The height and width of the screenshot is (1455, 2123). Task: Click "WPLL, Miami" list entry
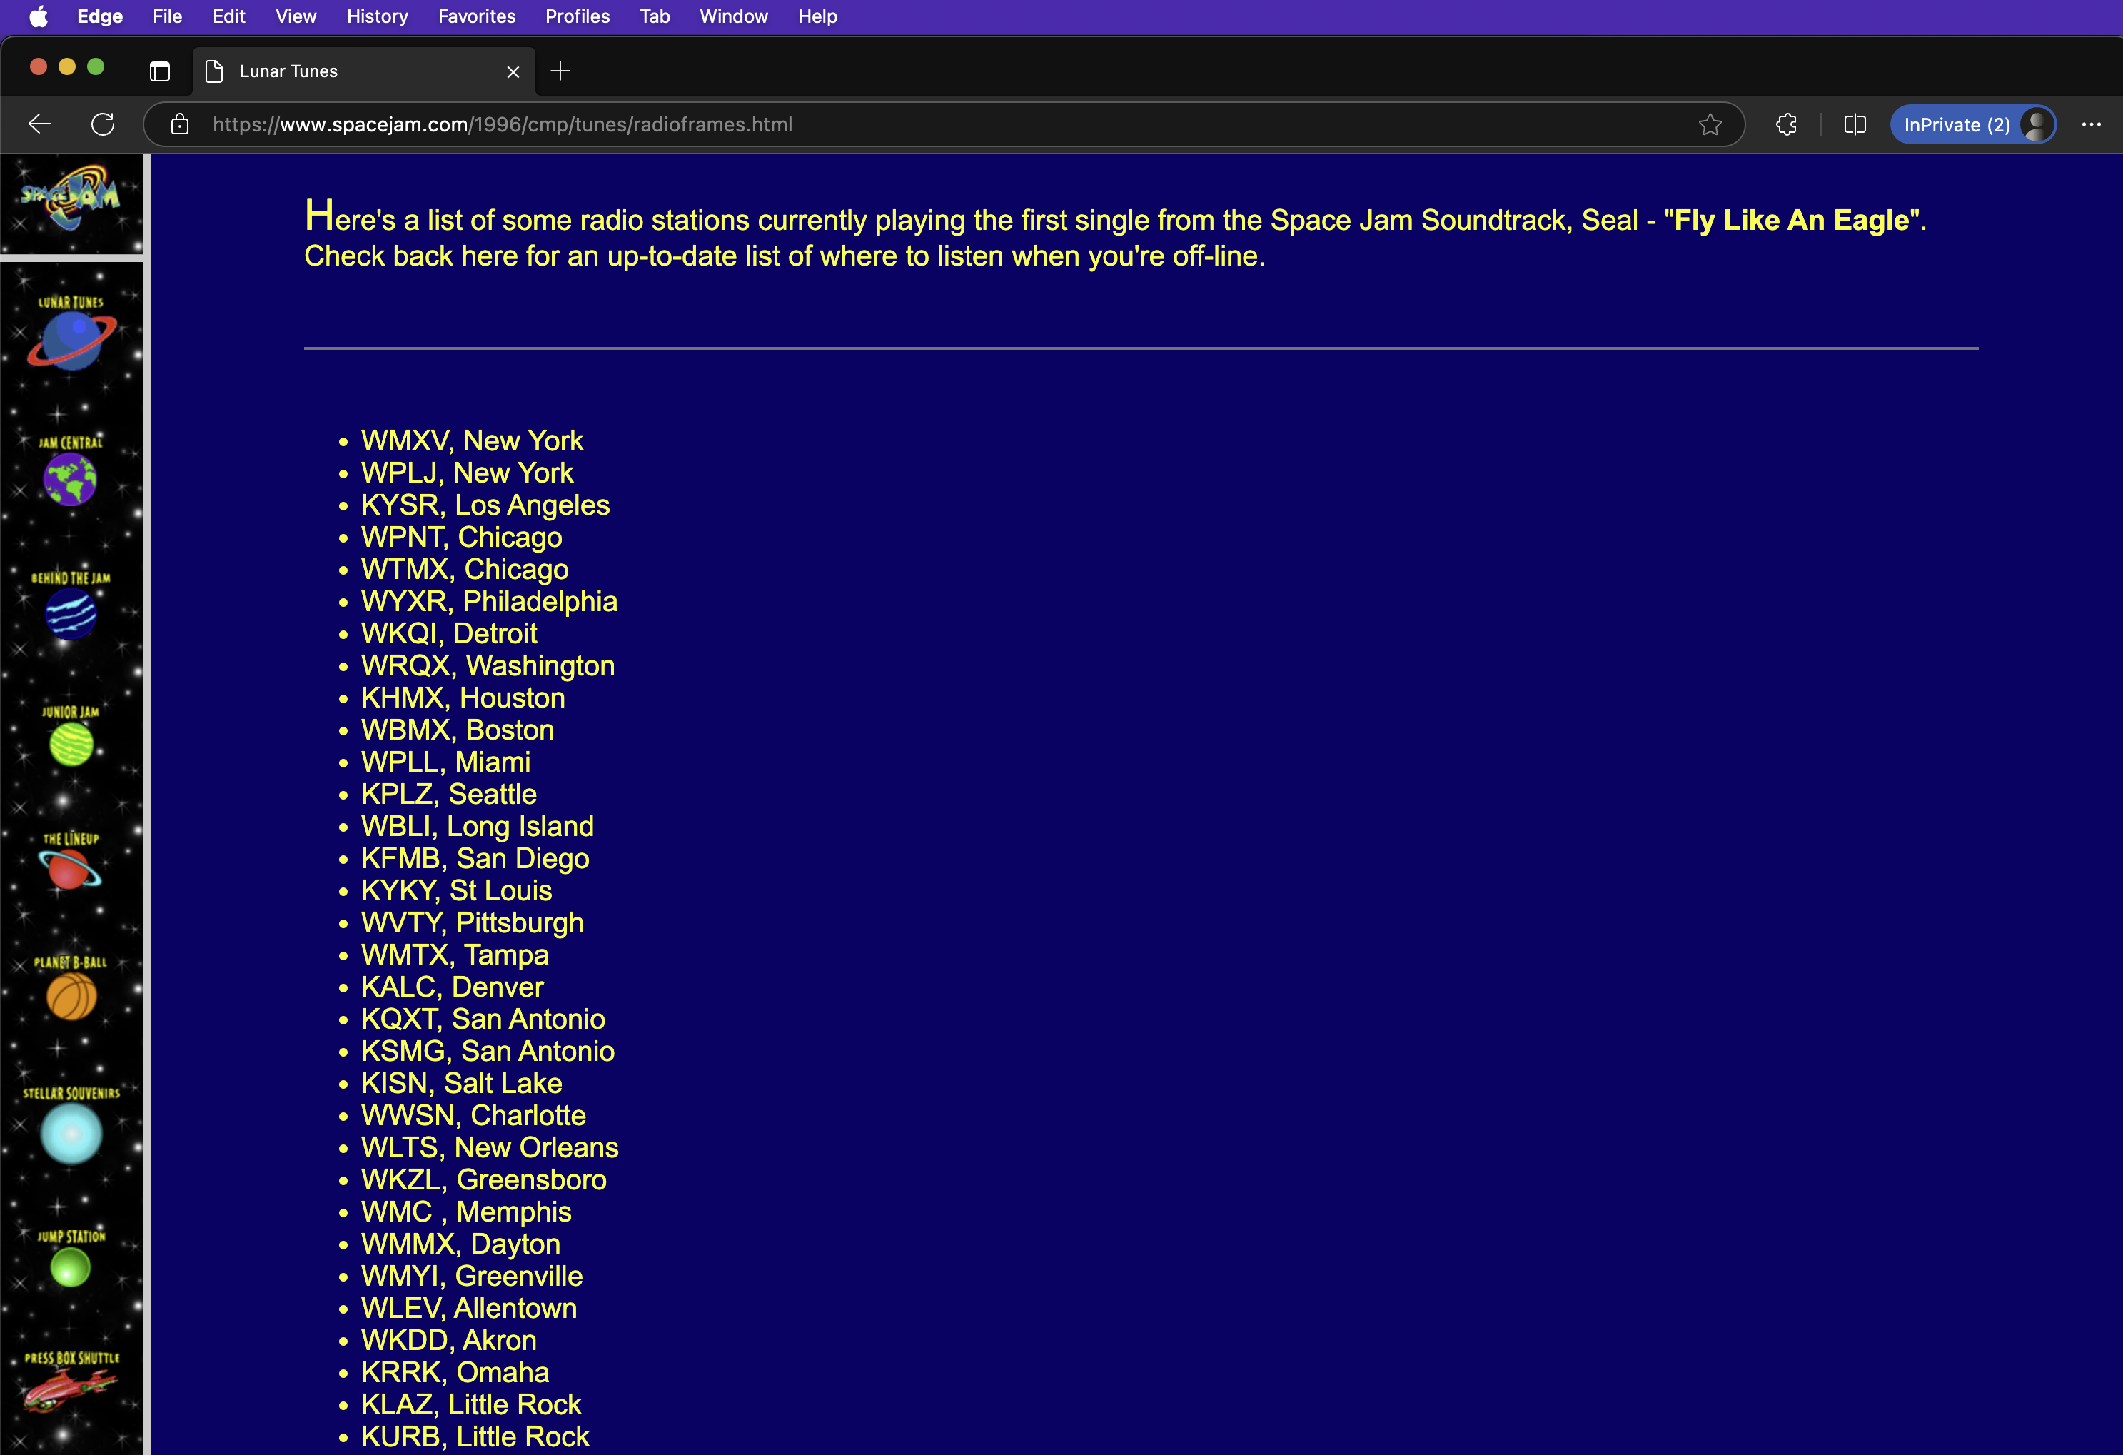pyautogui.click(x=445, y=762)
